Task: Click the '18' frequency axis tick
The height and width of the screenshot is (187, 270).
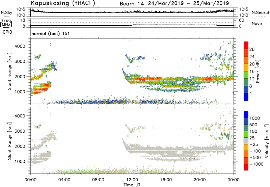Action: click(x=23, y=20)
